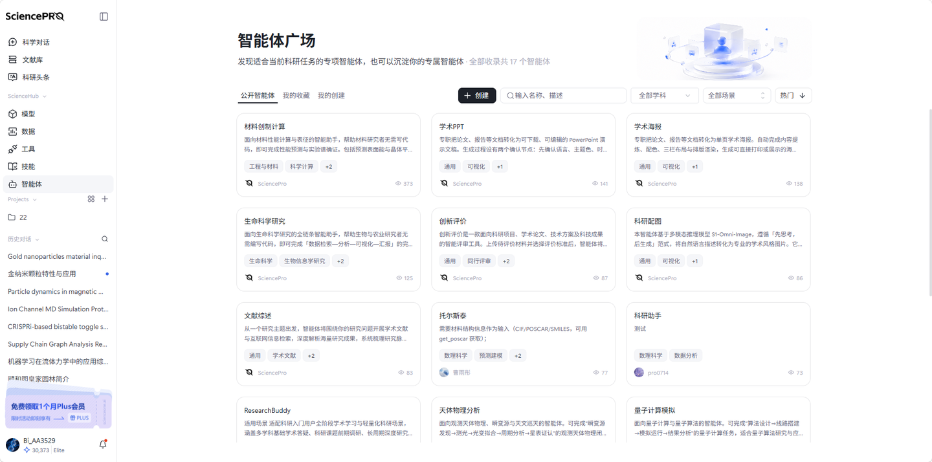Open history chat 机器学习在流体力学中的应用综...
This screenshot has width=932, height=462.
[x=58, y=362]
